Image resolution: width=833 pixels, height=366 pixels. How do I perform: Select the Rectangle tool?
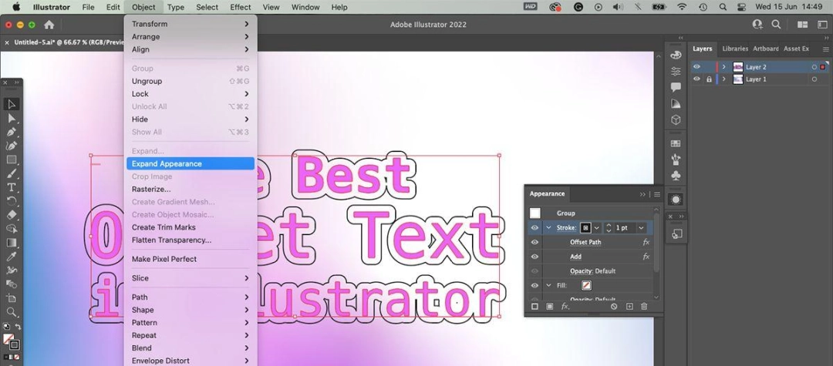point(11,159)
